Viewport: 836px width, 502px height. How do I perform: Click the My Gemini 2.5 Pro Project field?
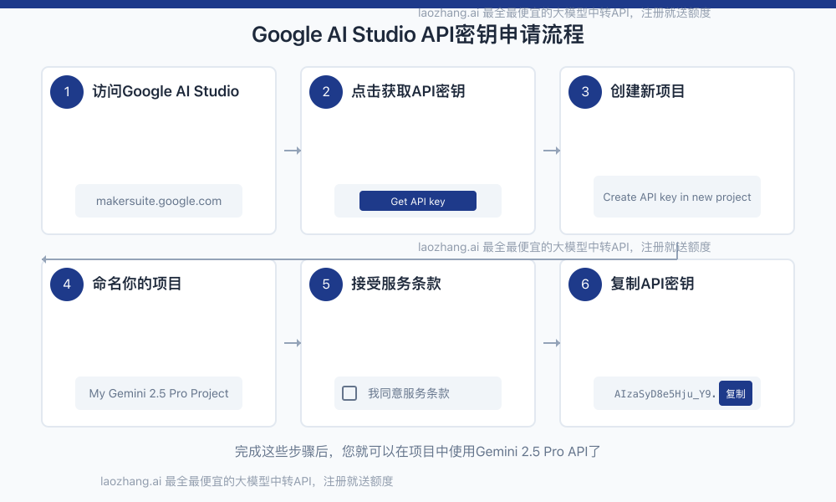click(x=159, y=393)
